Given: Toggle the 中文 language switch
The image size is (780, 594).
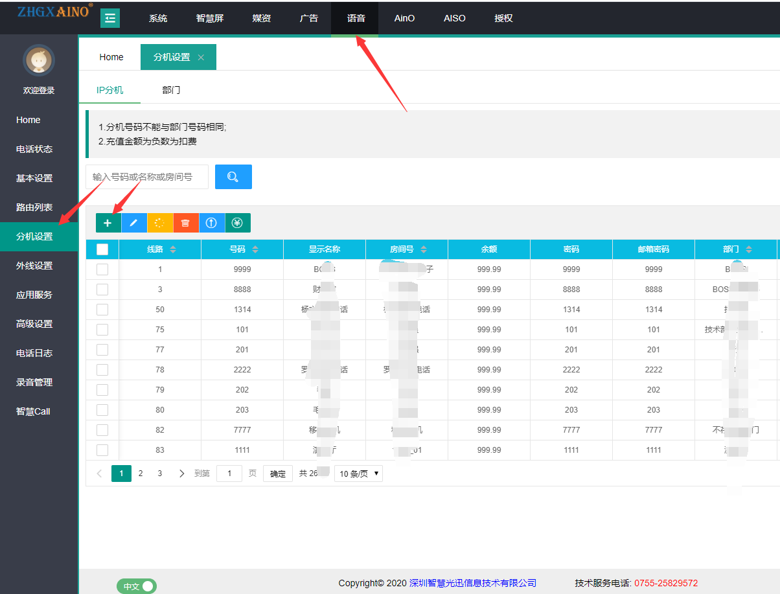Looking at the screenshot, I should (x=137, y=586).
